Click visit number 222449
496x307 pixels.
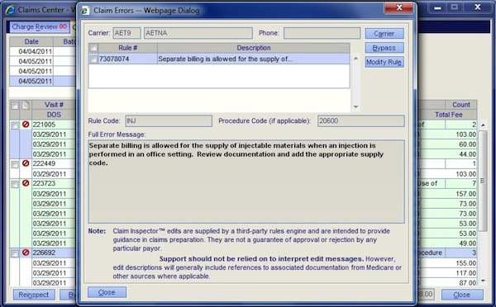pyautogui.click(x=44, y=163)
